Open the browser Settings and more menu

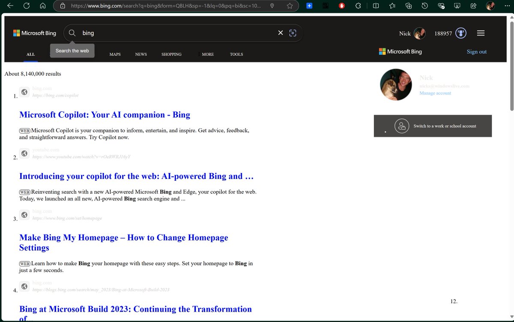tap(507, 6)
